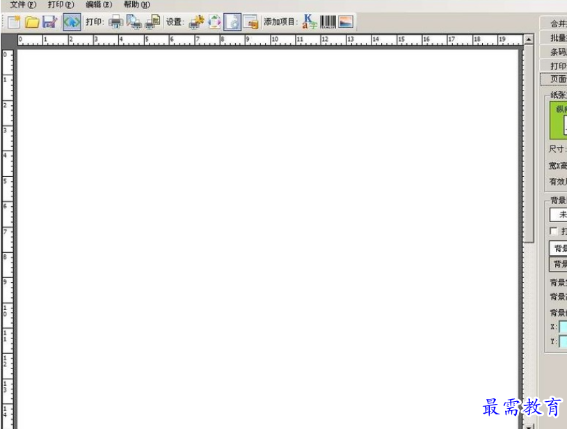Image resolution: width=567 pixels, height=429 pixels.
Task: Activate the selection pointer tool
Action: click(72, 22)
